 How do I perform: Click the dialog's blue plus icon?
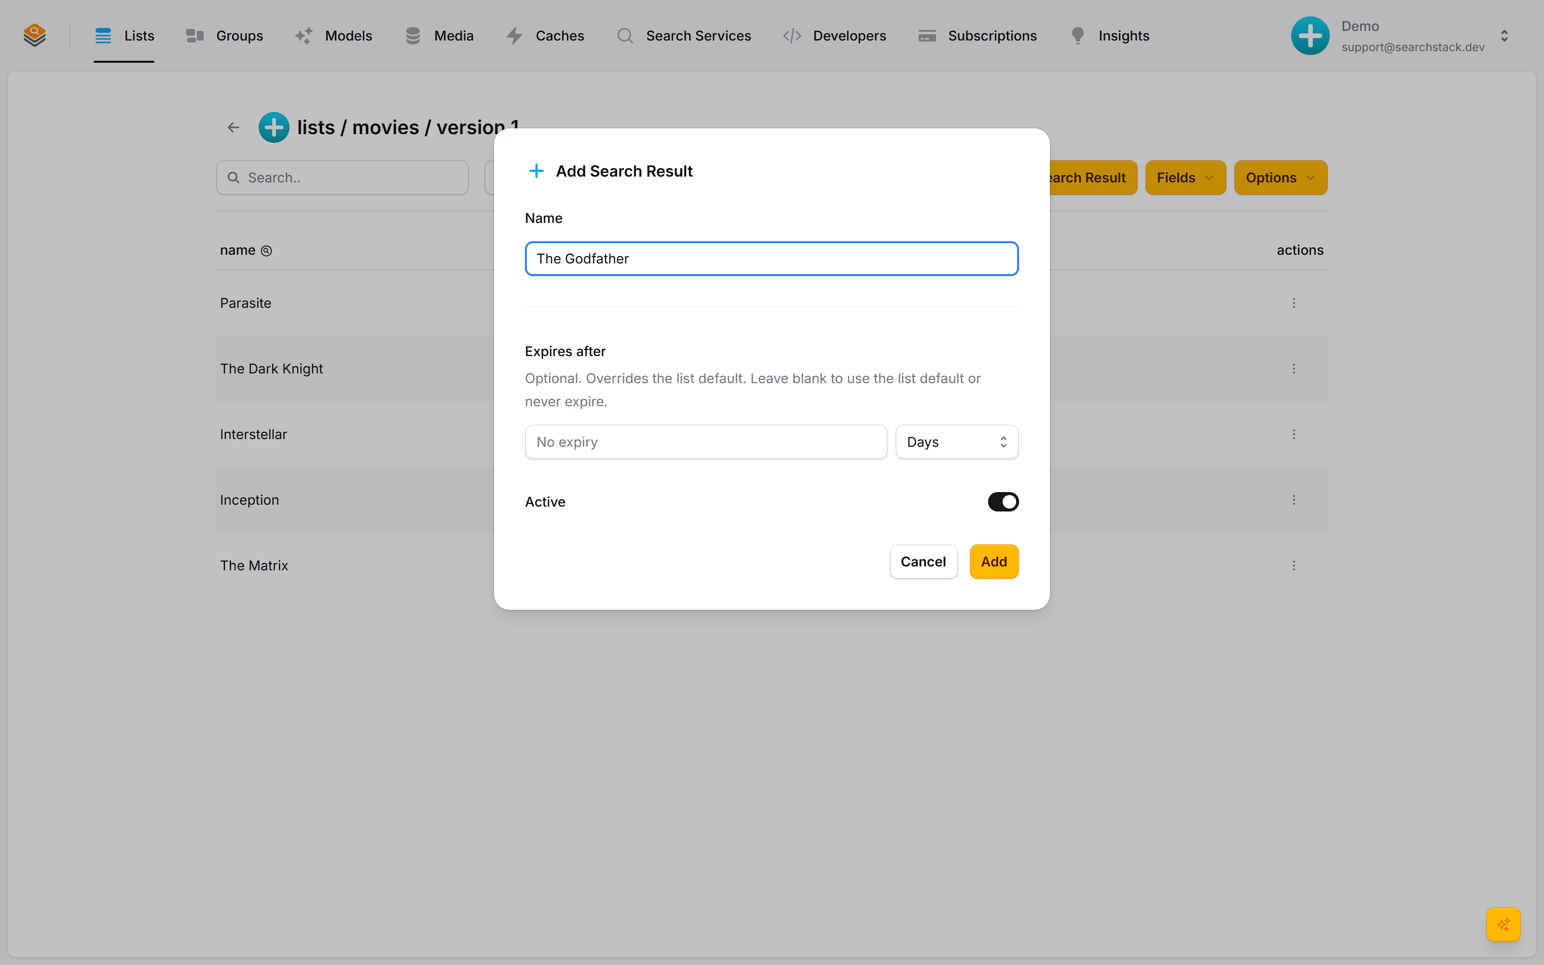click(537, 171)
